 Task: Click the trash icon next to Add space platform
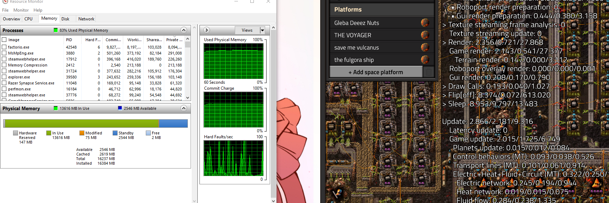click(x=428, y=72)
